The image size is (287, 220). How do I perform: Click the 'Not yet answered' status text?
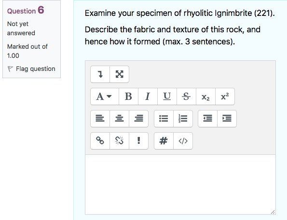coord(21,28)
